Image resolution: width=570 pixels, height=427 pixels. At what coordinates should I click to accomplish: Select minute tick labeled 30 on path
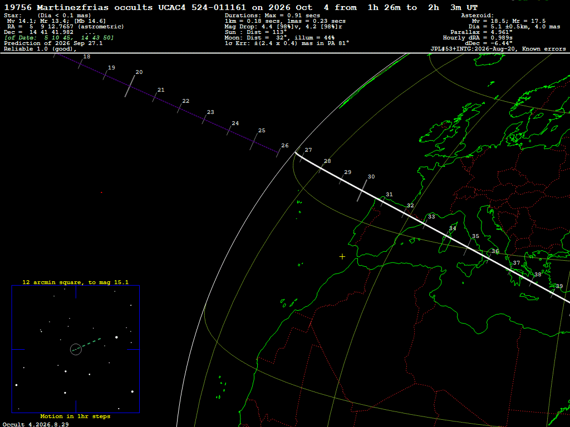(371, 177)
